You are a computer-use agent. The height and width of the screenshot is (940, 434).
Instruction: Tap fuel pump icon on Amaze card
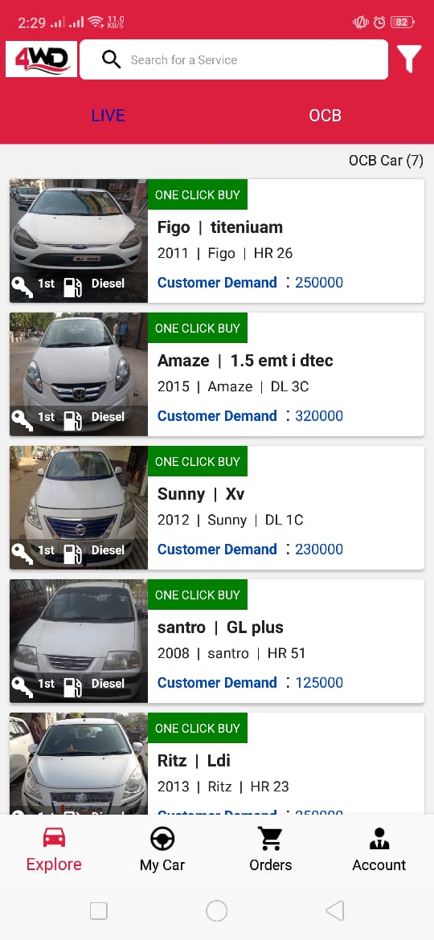click(x=72, y=420)
